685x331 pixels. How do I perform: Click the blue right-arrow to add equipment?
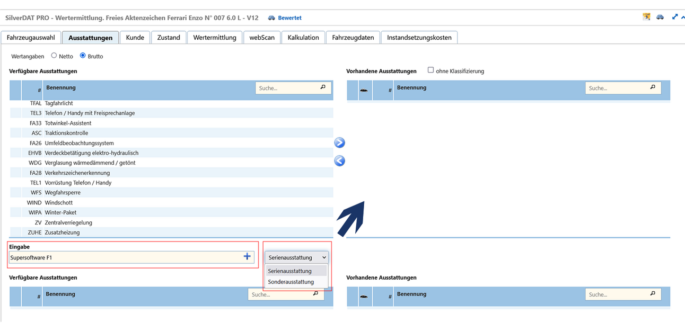(x=340, y=142)
